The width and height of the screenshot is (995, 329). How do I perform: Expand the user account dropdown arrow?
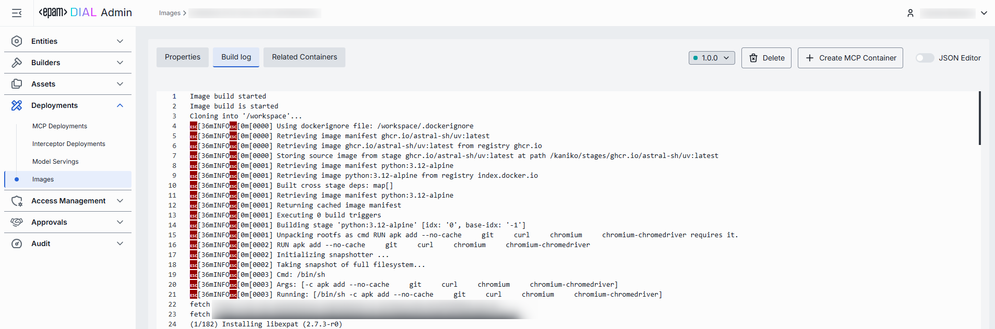[984, 13]
